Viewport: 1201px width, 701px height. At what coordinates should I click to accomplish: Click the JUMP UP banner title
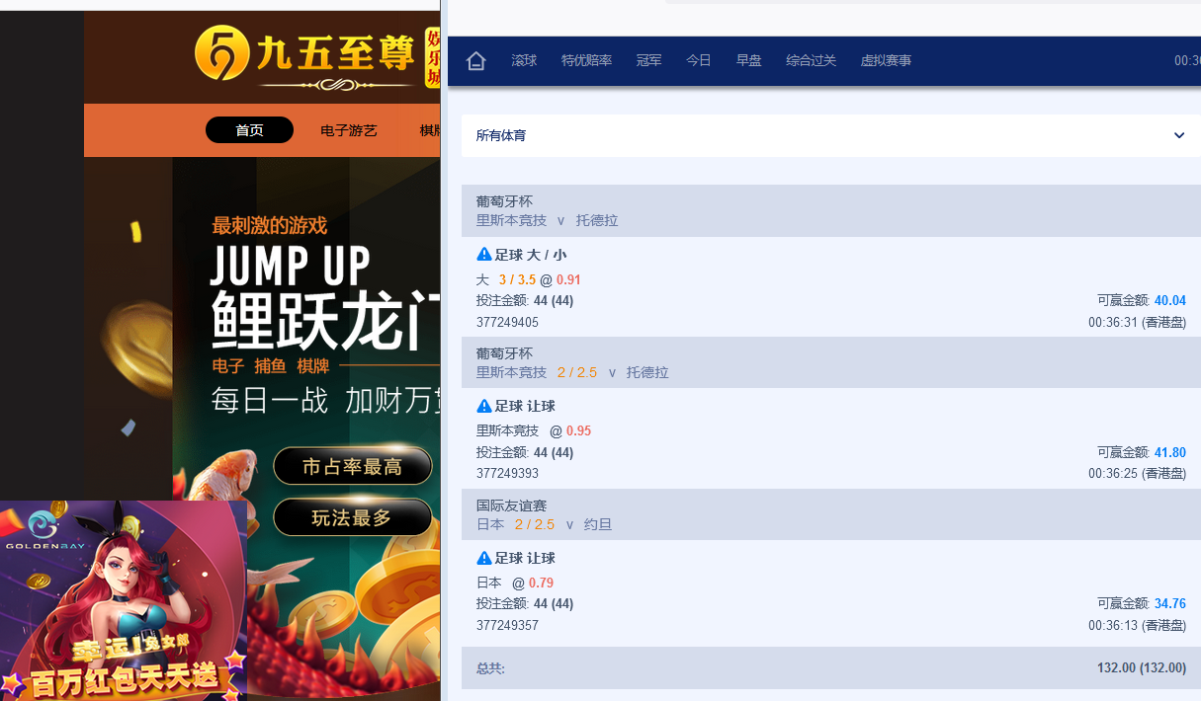click(291, 265)
